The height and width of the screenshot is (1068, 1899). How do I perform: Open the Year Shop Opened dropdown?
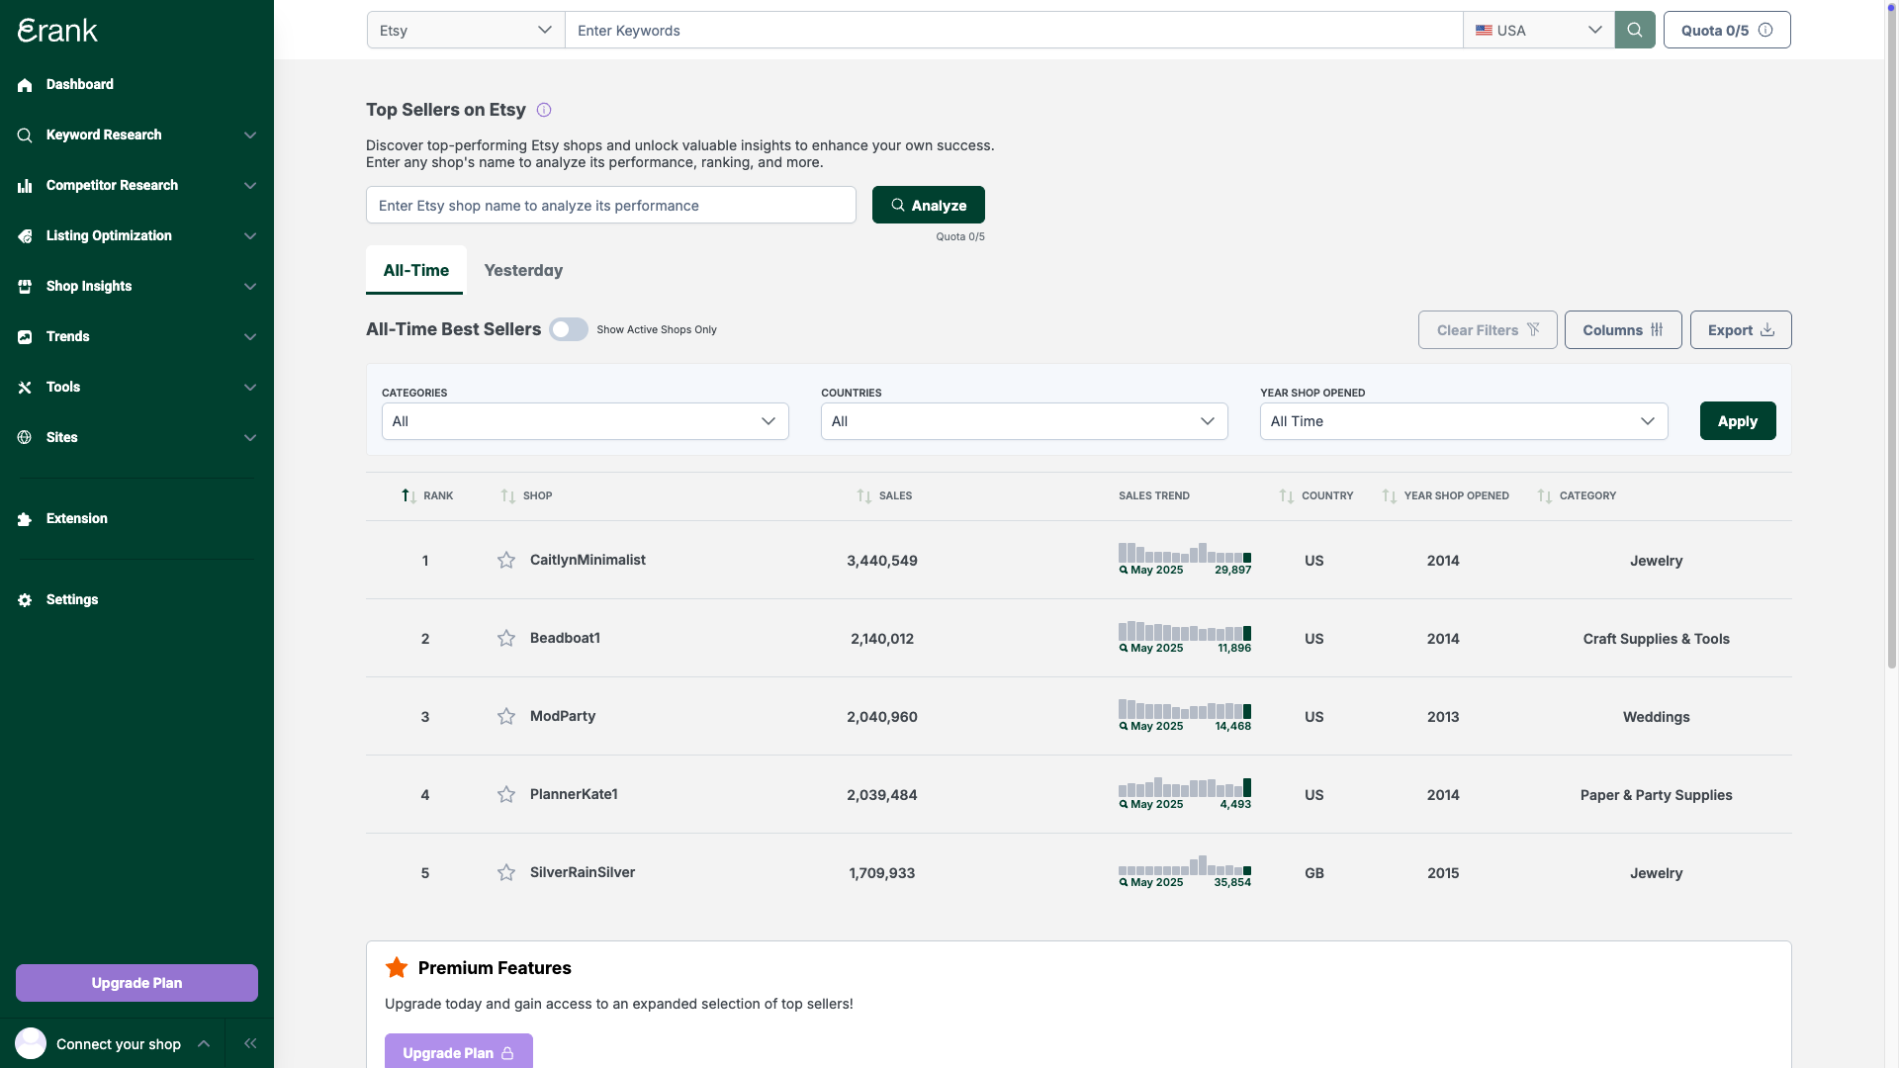tap(1463, 421)
